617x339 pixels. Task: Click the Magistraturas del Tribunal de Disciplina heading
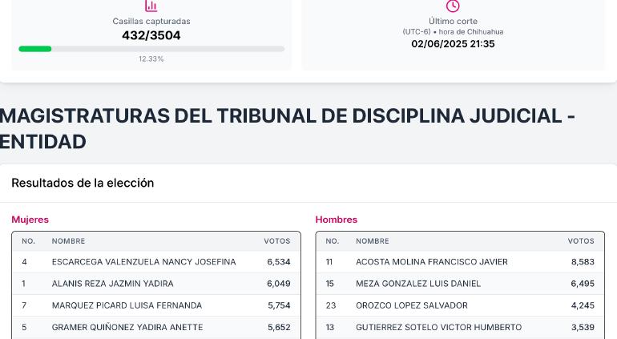[287, 128]
